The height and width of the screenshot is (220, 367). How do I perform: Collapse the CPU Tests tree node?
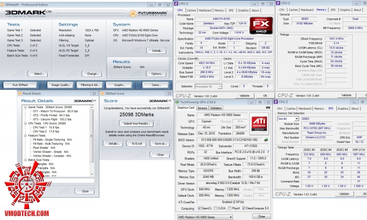(x=25, y=123)
